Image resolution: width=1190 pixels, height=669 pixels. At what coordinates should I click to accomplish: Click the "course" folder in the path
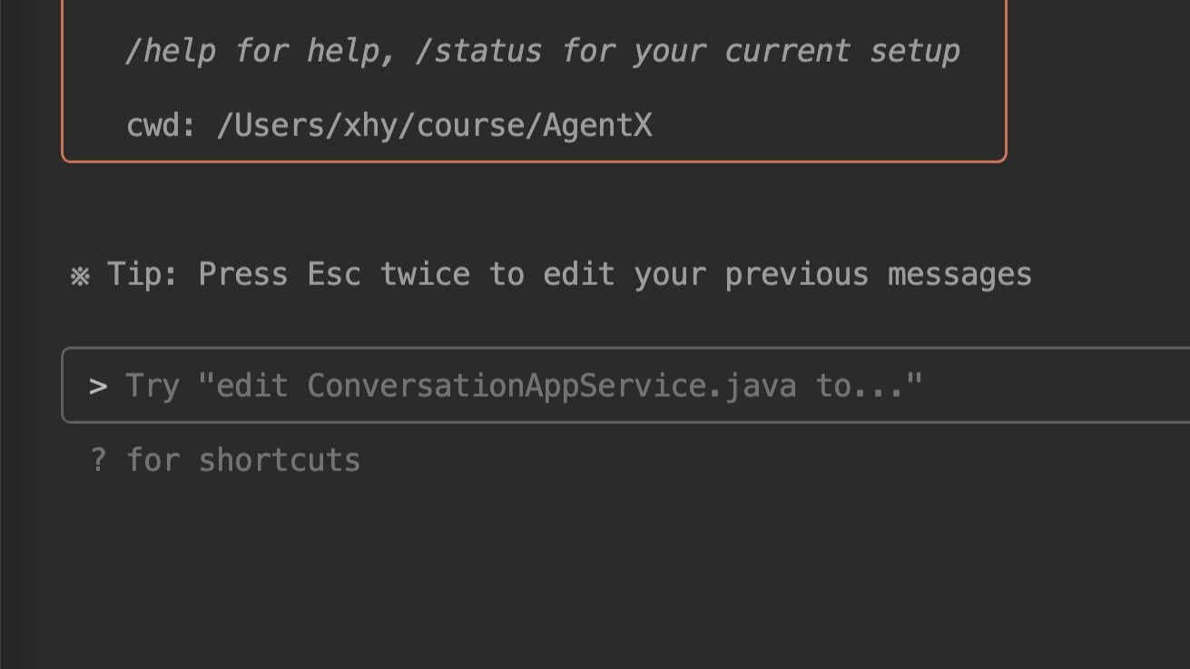478,125
